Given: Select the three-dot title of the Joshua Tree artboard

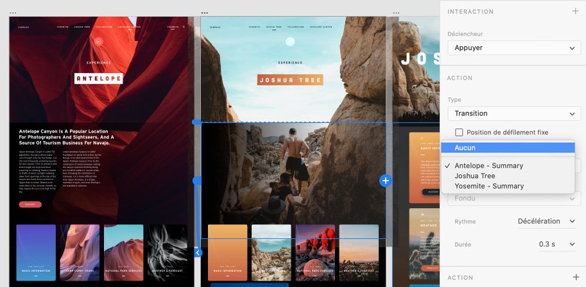Looking at the screenshot, I should point(205,13).
